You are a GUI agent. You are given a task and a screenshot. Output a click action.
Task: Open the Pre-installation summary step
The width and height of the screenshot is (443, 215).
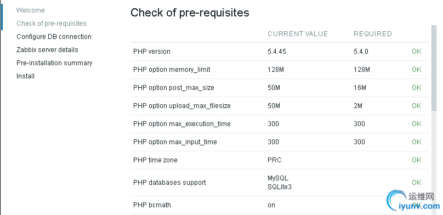tap(54, 63)
